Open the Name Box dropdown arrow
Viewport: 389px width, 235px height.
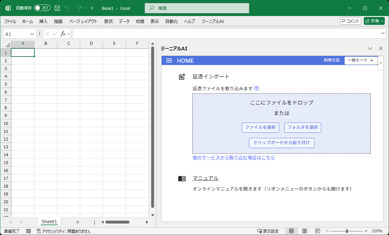(32, 33)
